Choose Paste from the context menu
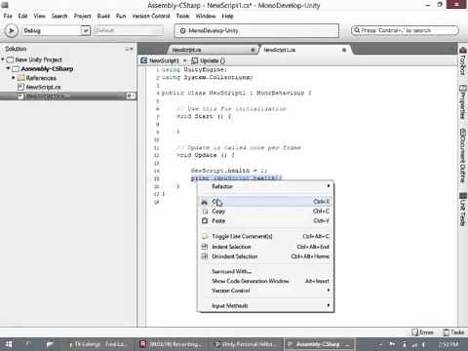The height and width of the screenshot is (351, 468). 265,221
